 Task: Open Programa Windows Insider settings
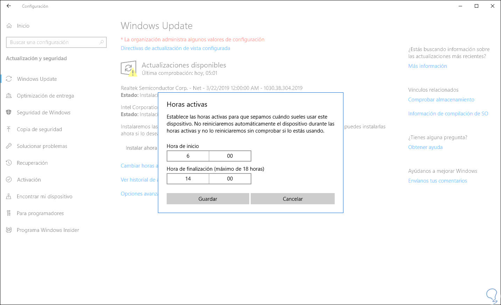48,230
